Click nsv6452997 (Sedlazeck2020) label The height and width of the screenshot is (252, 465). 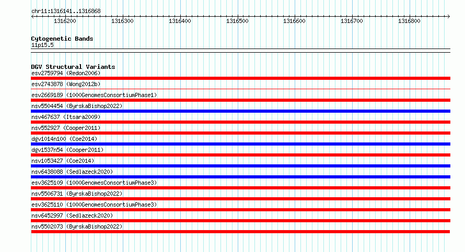pos(72,215)
